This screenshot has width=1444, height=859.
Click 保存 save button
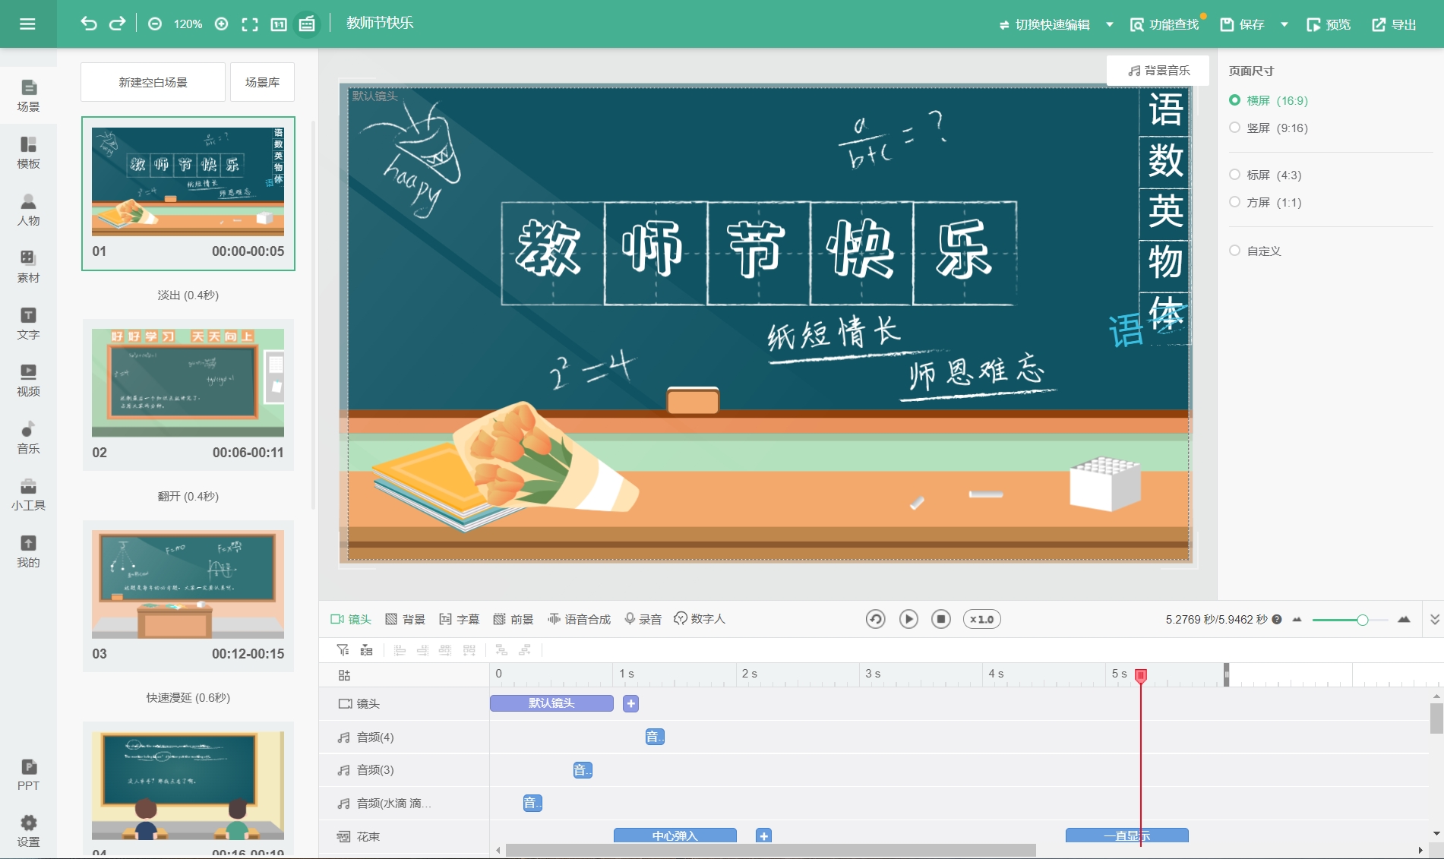pos(1242,24)
